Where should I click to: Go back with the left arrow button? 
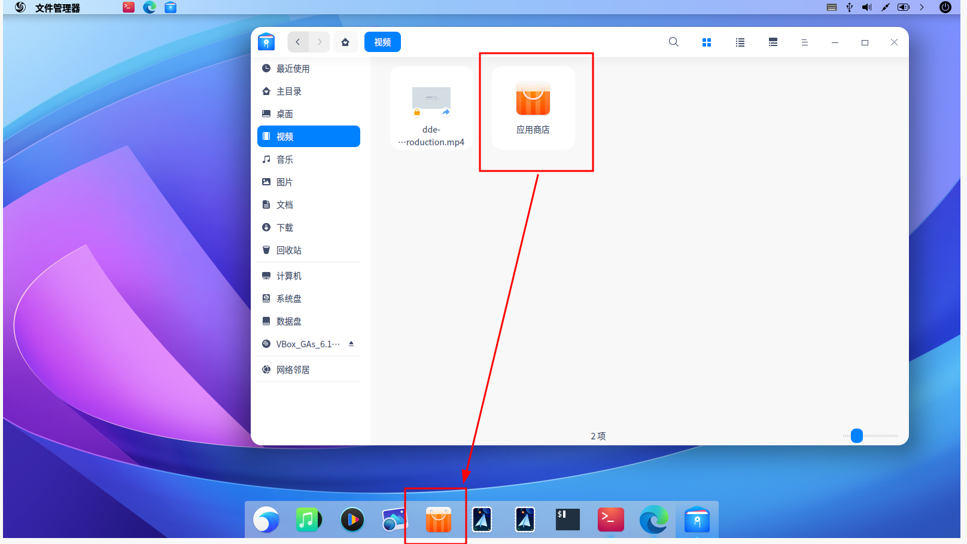pyautogui.click(x=298, y=42)
